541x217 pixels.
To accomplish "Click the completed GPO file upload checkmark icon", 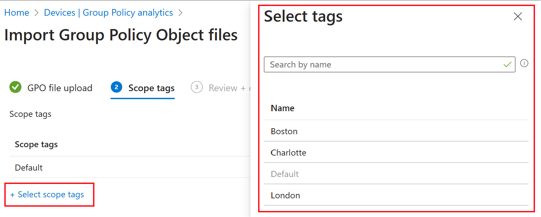I will coord(15,87).
